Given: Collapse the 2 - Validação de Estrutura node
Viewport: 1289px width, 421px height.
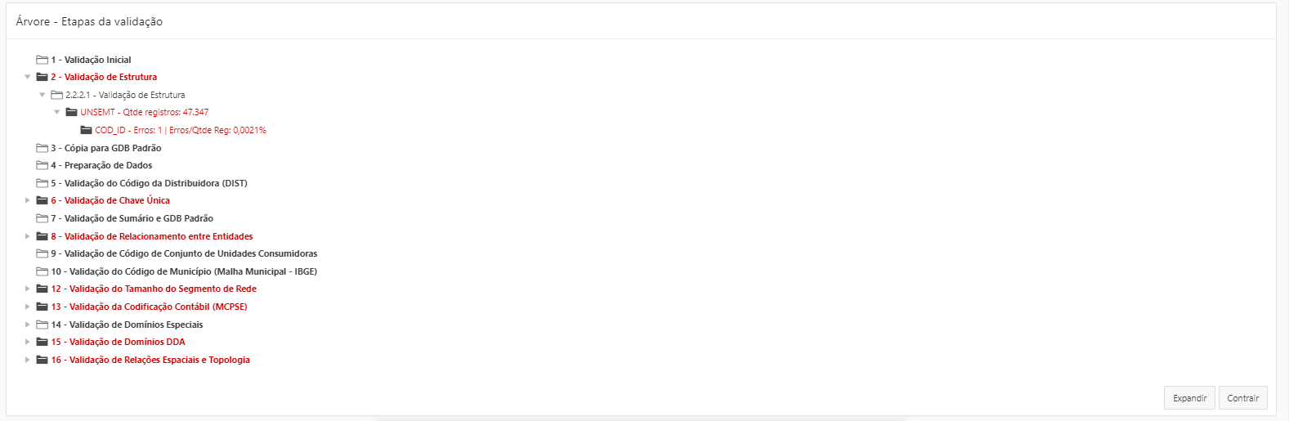Looking at the screenshot, I should pyautogui.click(x=28, y=77).
